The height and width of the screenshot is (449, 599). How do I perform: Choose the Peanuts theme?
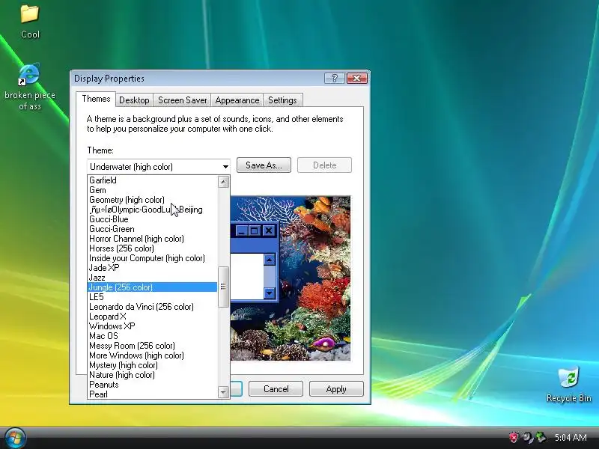click(153, 385)
